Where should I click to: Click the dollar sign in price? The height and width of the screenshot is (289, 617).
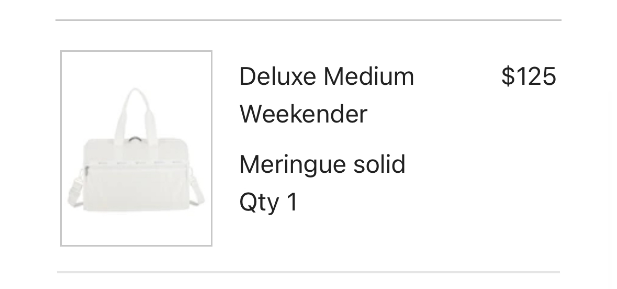[508, 76]
